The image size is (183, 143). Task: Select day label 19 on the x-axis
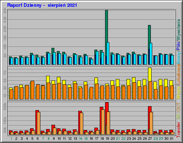[107, 139]
